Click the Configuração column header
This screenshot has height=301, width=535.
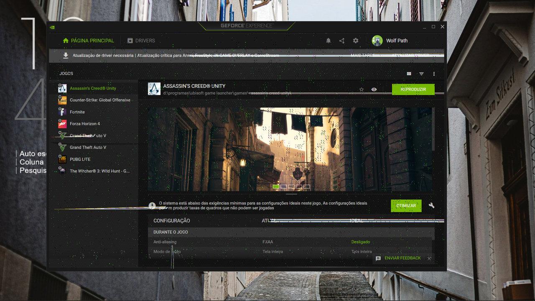[x=171, y=221]
